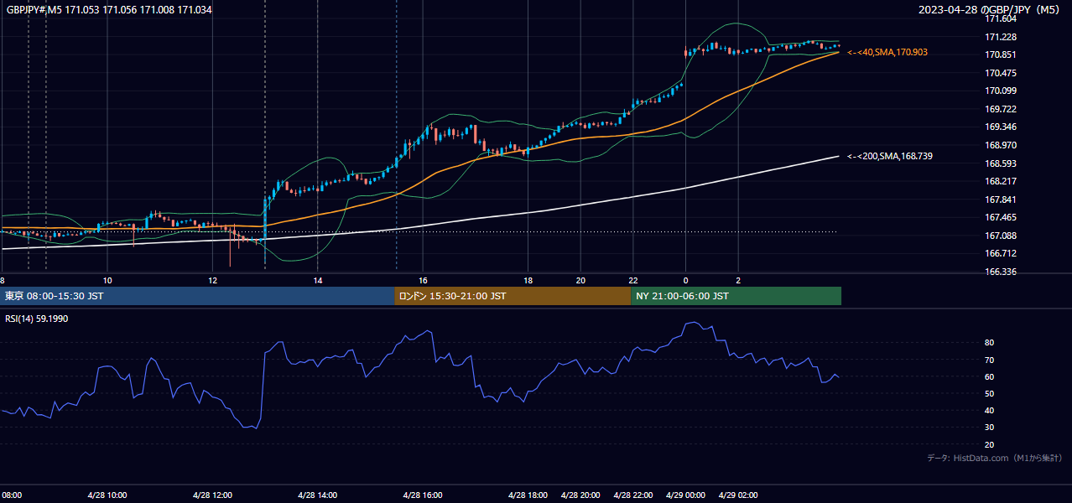1072x503 pixels.
Task: Click the bottom time label 4/29 02:00
Action: pyautogui.click(x=738, y=495)
